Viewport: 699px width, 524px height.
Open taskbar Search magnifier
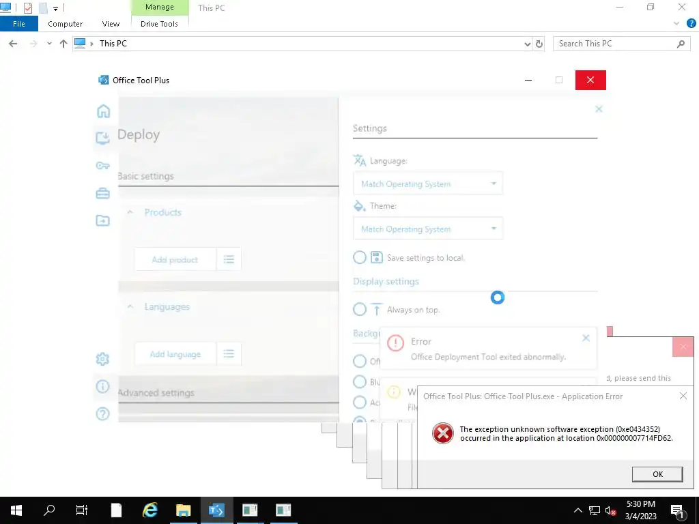tap(49, 510)
